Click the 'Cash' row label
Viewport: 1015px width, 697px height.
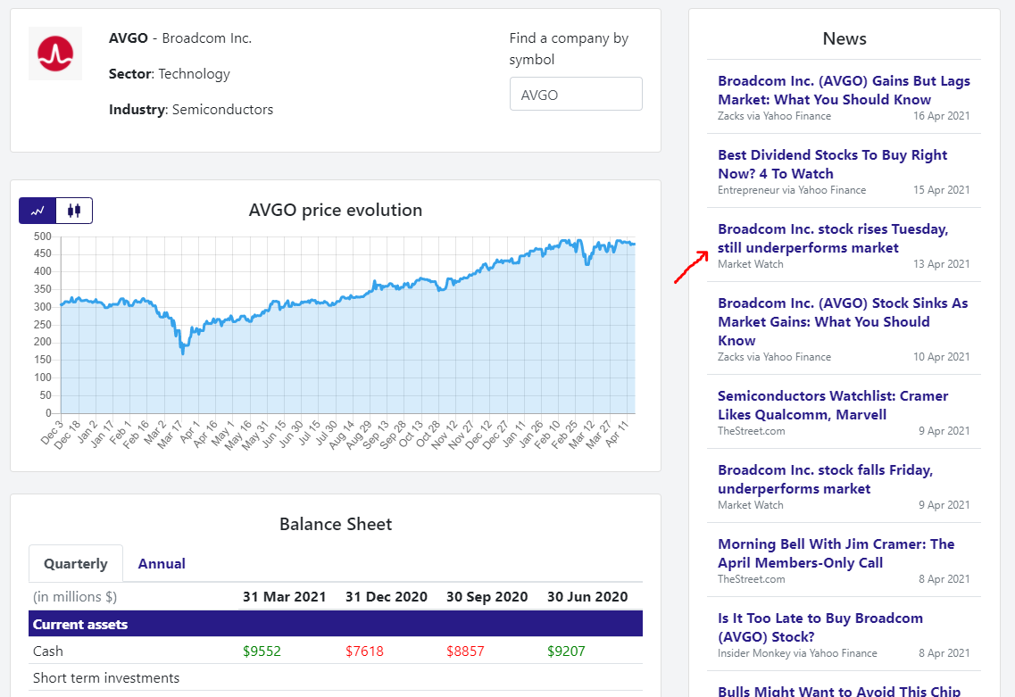pyautogui.click(x=48, y=651)
